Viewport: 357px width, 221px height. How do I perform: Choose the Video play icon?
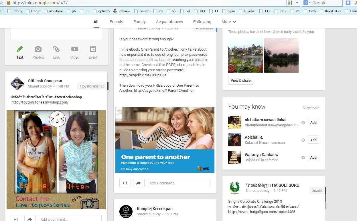tap(75, 49)
